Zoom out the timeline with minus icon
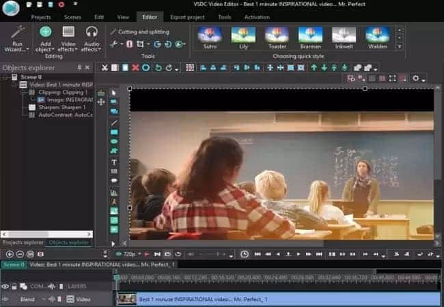The height and width of the screenshot is (307, 444). pyautogui.click(x=20, y=254)
